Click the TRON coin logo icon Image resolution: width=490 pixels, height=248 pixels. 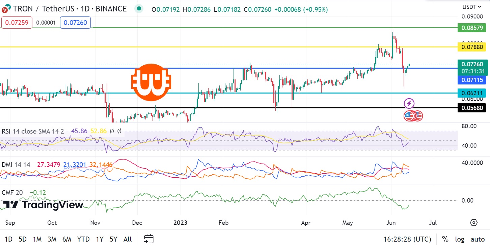[x=6, y=9]
